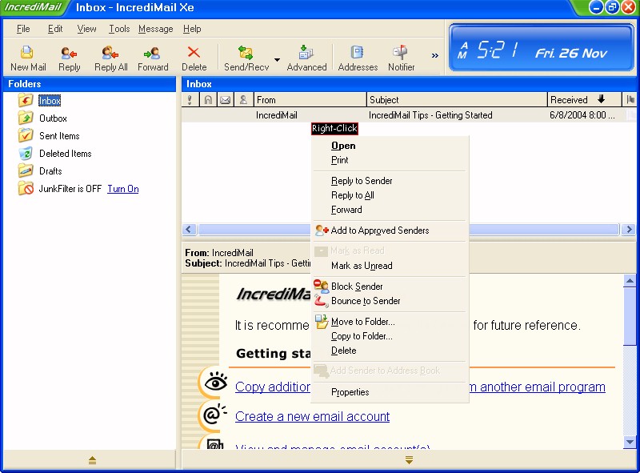Choose Block Sender from context menu
The height and width of the screenshot is (473, 640).
click(x=357, y=287)
